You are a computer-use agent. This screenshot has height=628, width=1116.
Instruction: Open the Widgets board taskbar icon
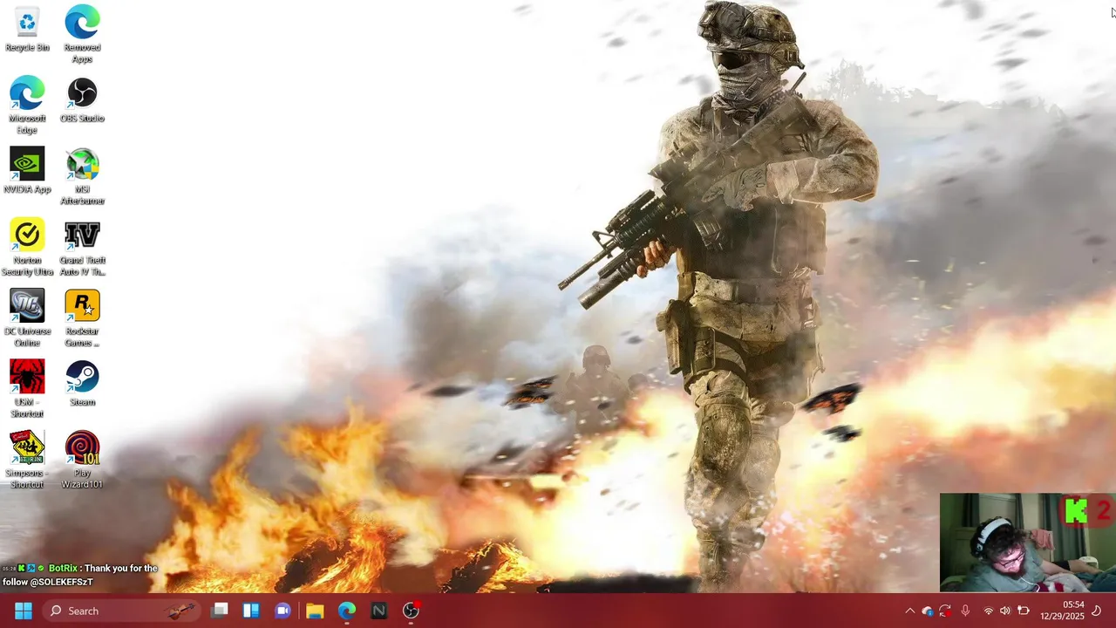pos(251,611)
